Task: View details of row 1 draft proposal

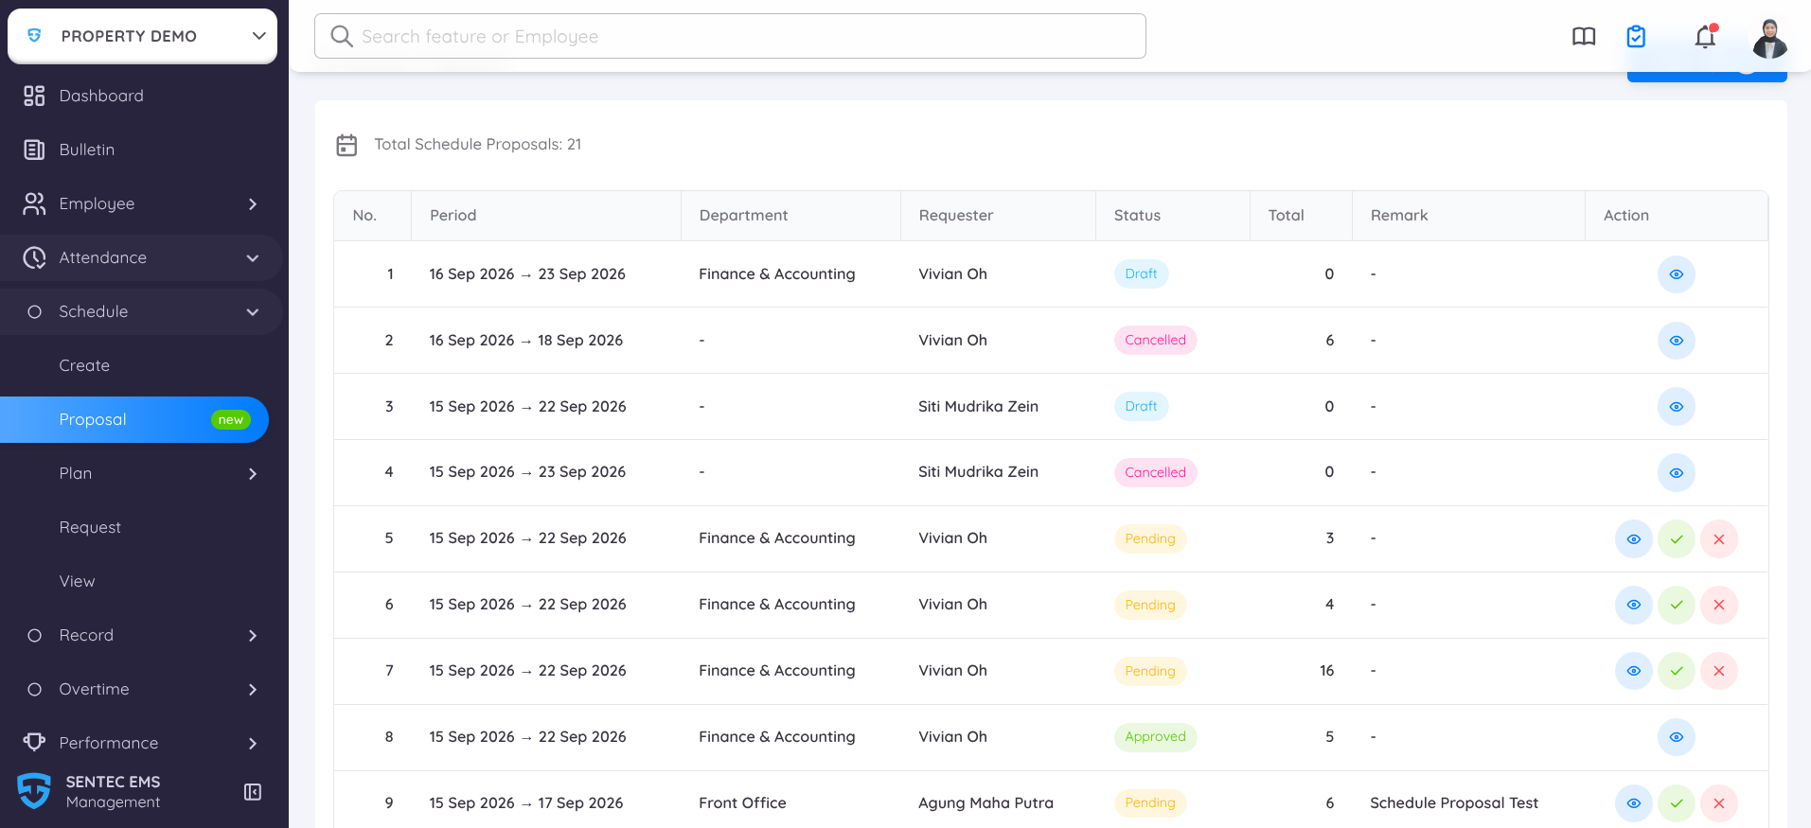Action: click(1677, 274)
